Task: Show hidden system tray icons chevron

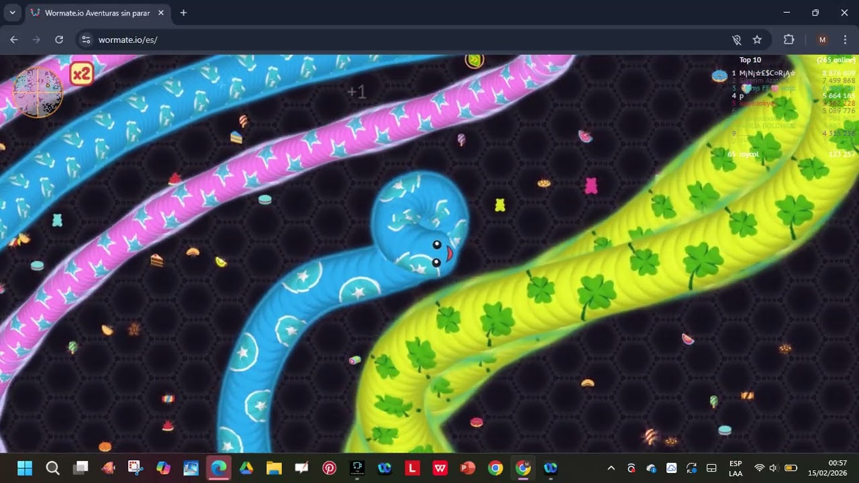Action: coord(611,468)
